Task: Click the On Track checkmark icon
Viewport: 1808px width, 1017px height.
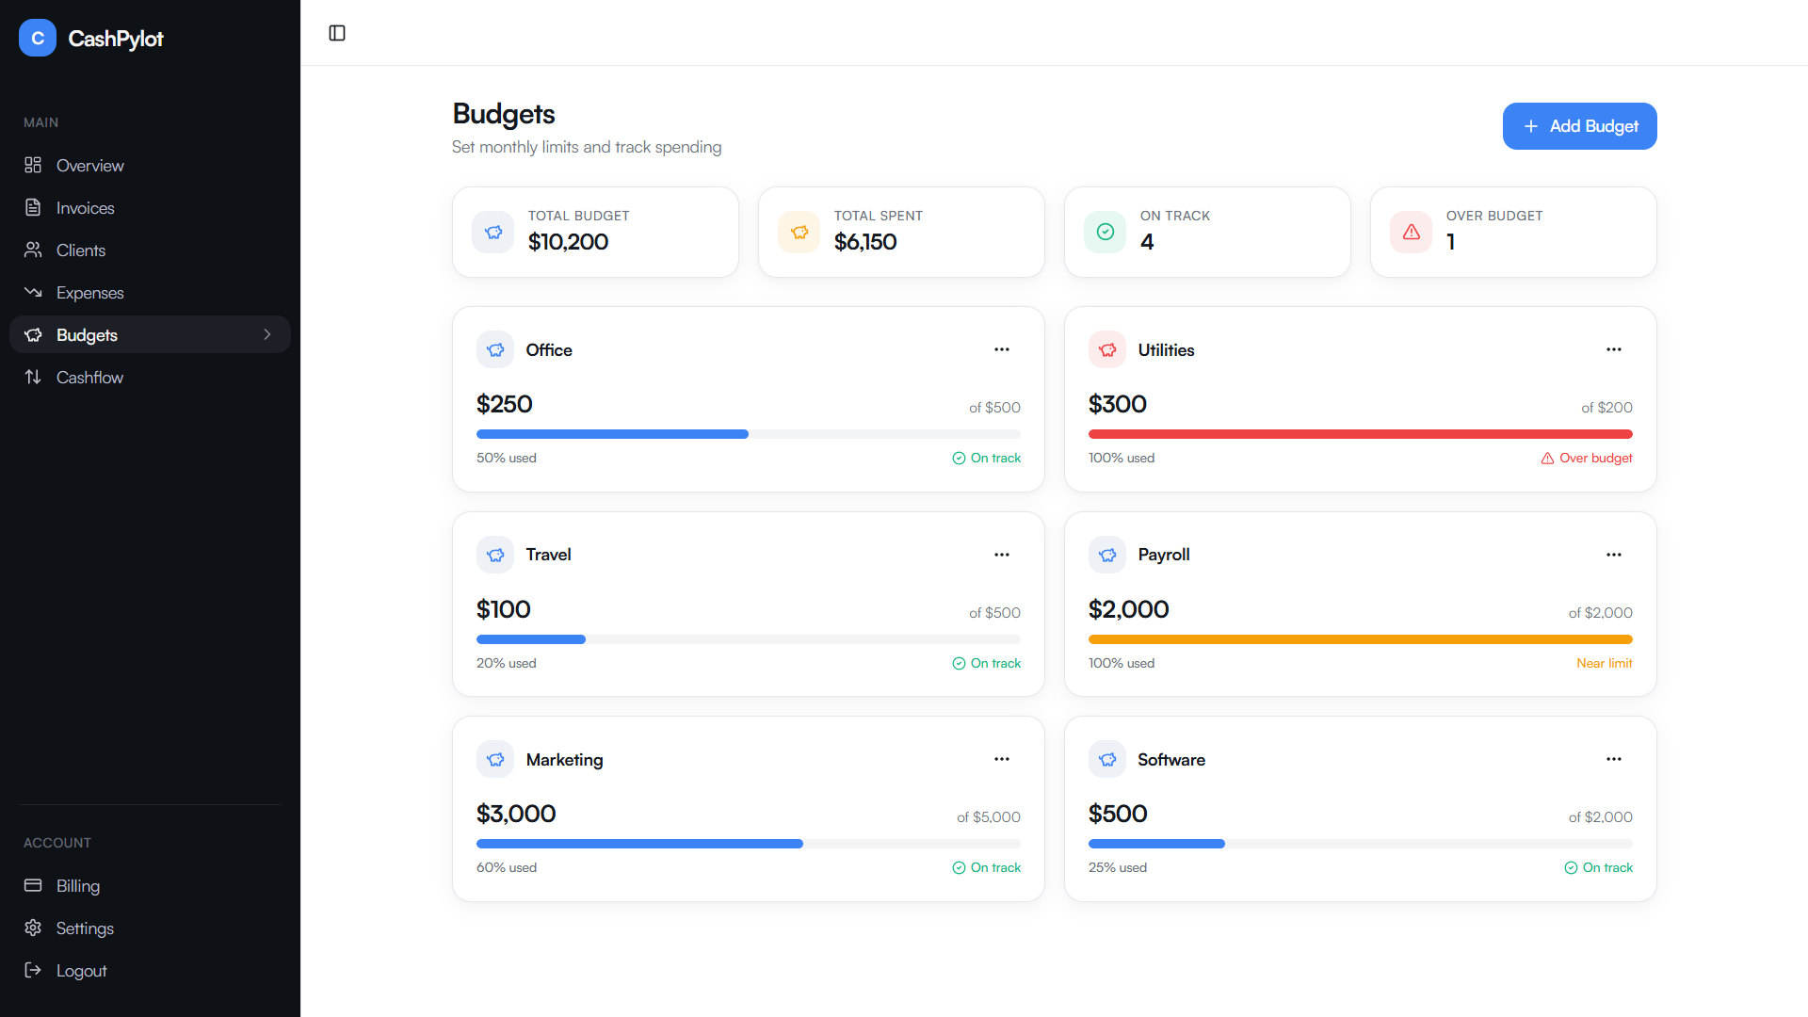Action: pos(1104,232)
